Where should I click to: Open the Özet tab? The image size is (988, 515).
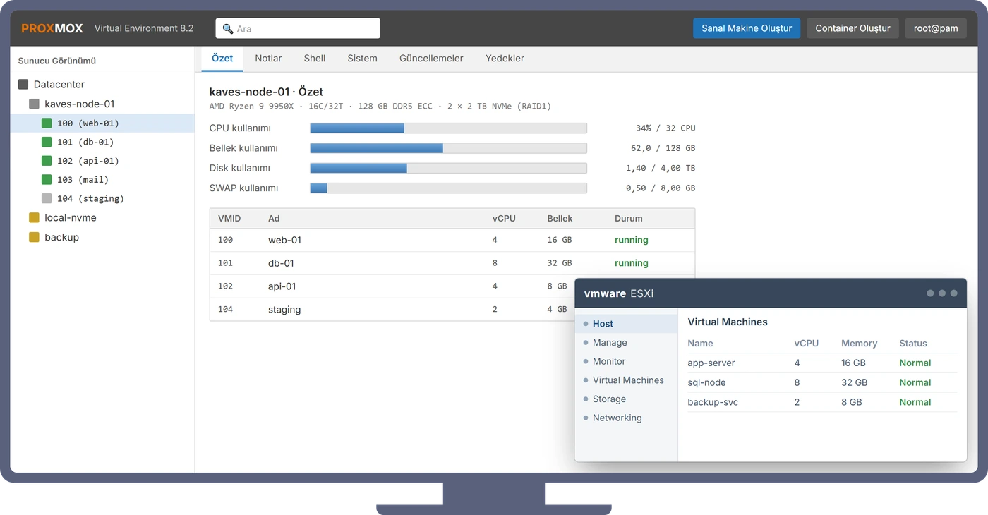[x=222, y=59]
